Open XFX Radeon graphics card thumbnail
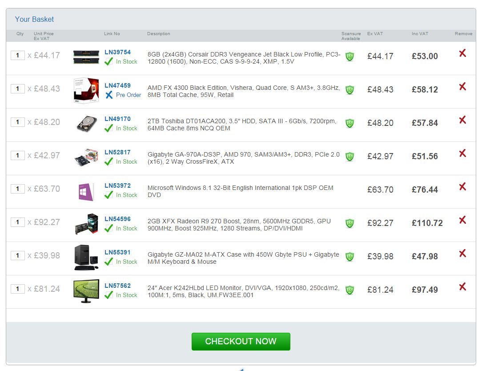 (x=86, y=224)
